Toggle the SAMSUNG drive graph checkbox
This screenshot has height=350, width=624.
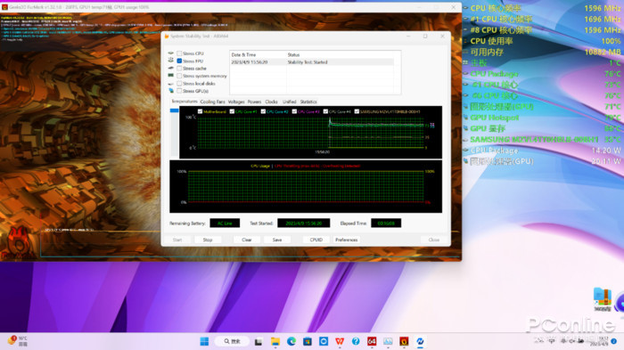point(357,111)
